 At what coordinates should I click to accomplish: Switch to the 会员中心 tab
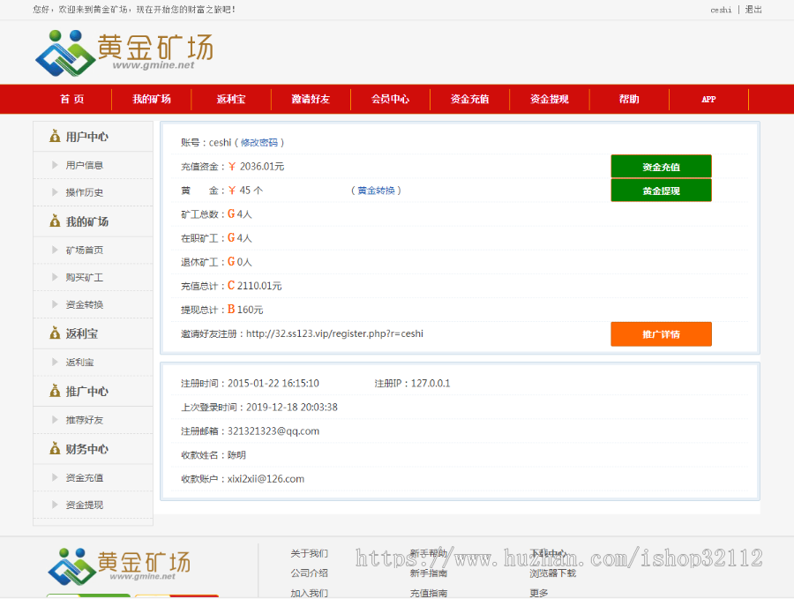(x=389, y=100)
